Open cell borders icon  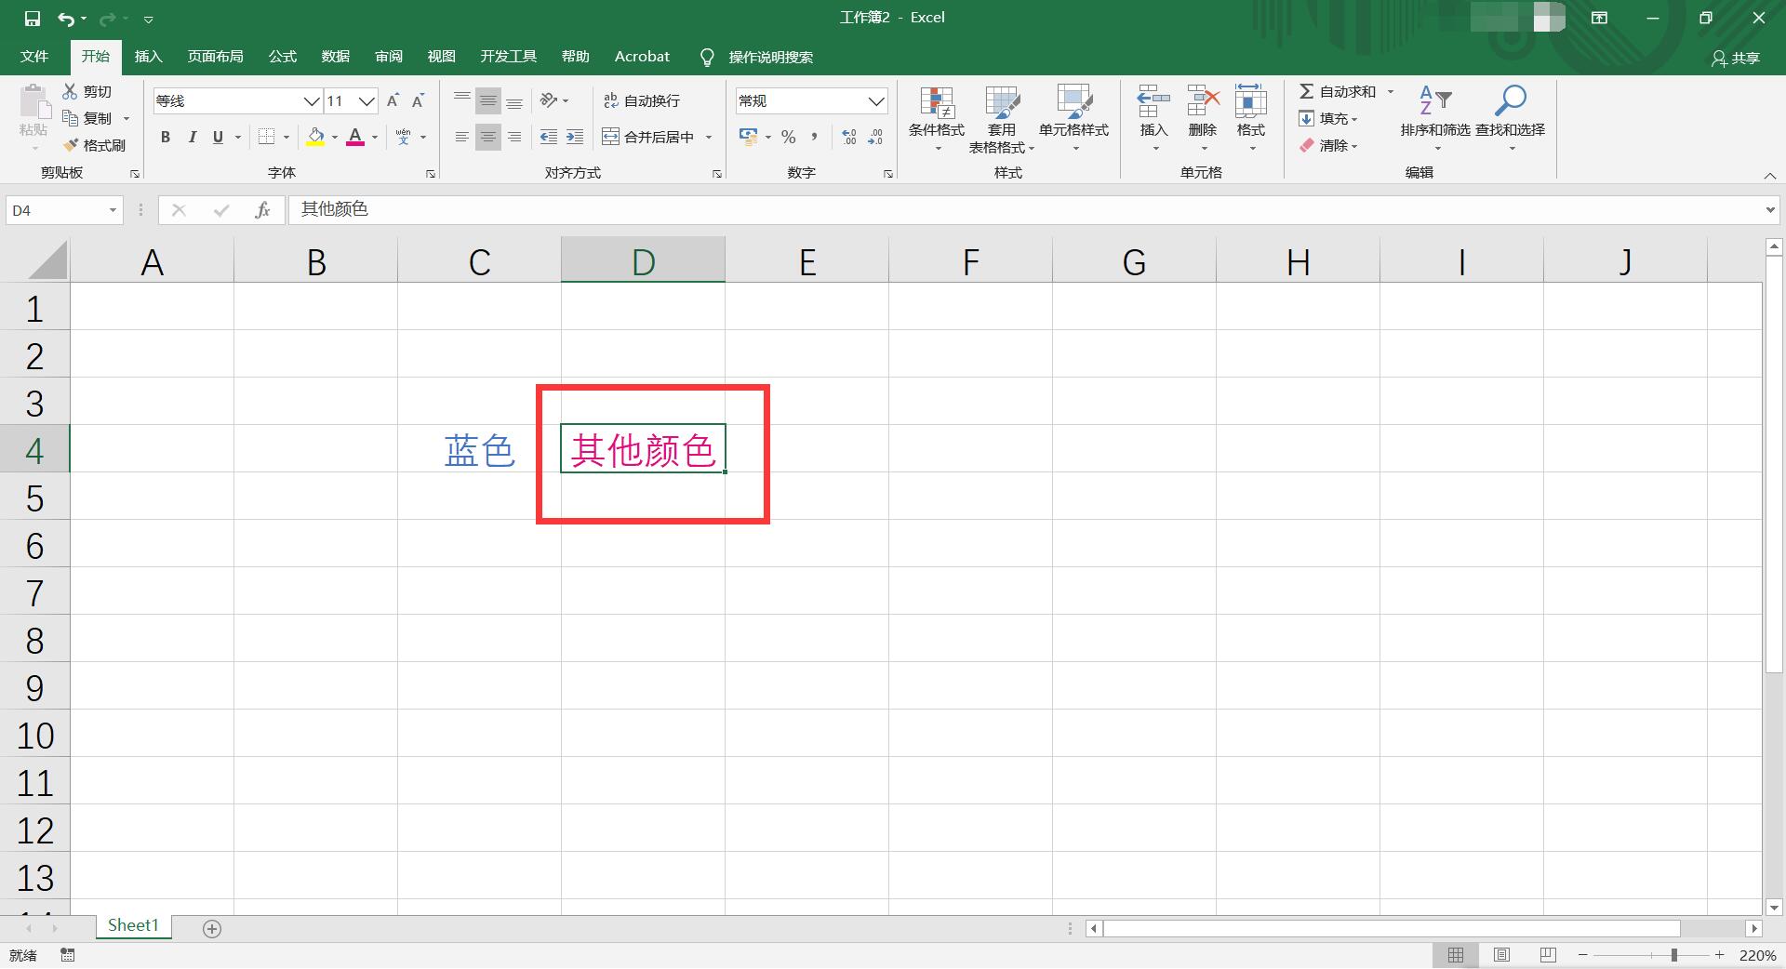click(266, 137)
